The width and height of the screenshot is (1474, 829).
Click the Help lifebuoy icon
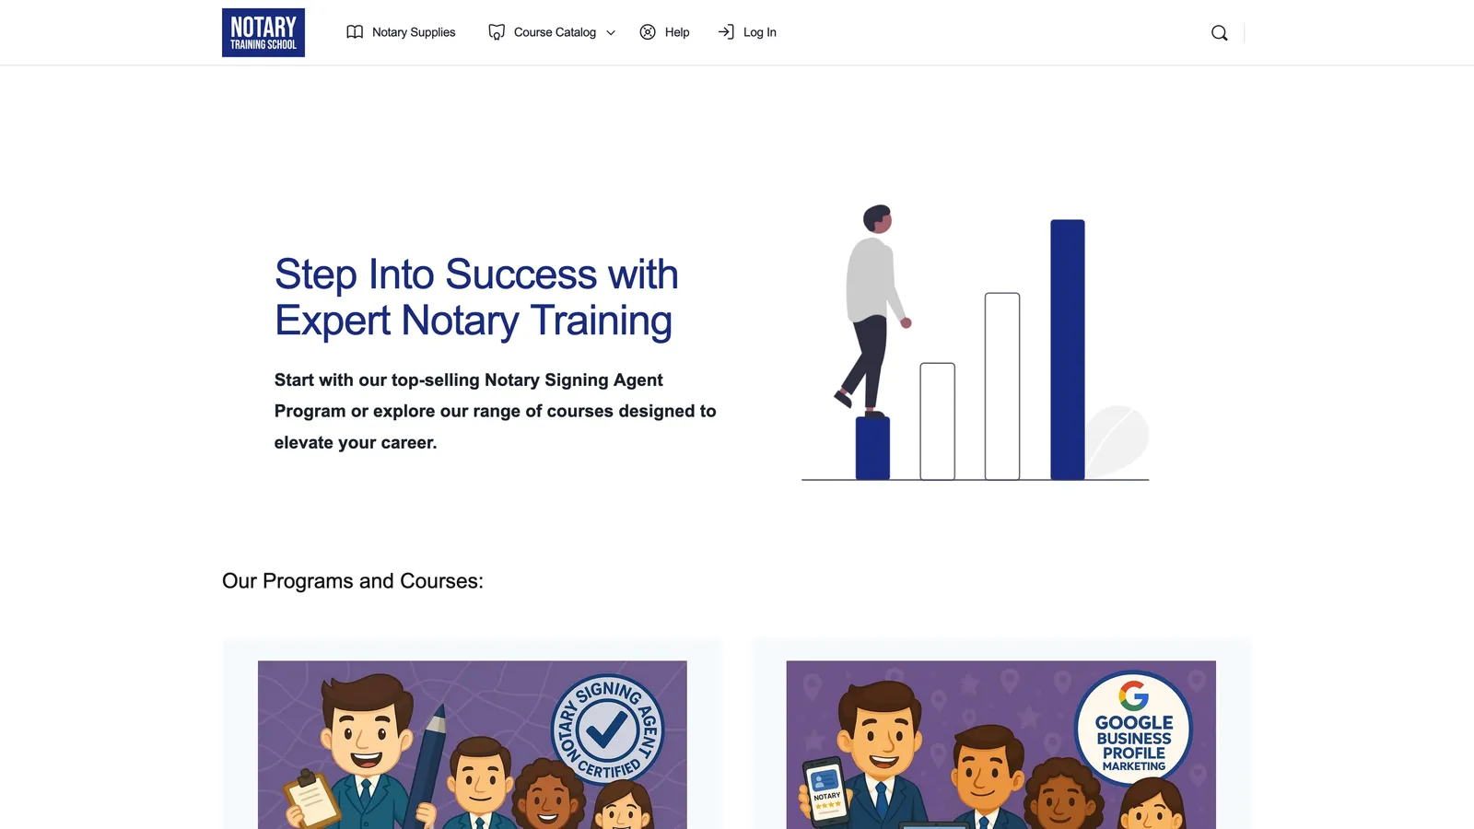tap(648, 32)
